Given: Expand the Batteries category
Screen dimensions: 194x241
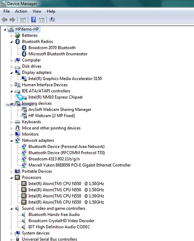Looking at the screenshot, I should 11,36.
